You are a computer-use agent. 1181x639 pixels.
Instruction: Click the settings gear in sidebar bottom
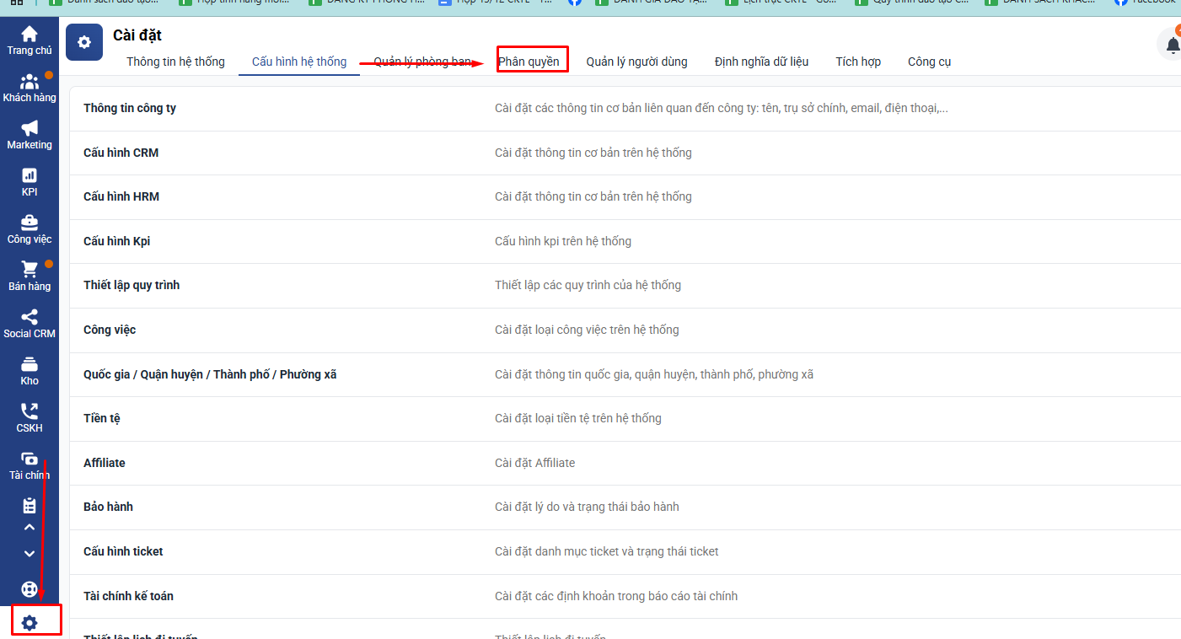coord(30,623)
